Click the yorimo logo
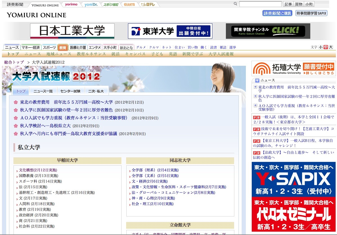 click(71, 4)
